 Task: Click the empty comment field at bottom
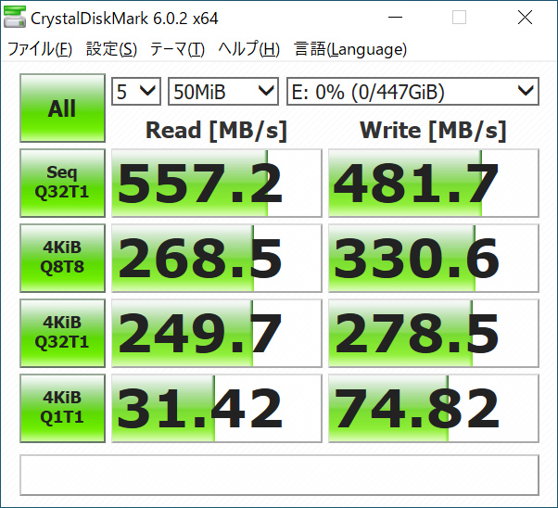[279, 475]
